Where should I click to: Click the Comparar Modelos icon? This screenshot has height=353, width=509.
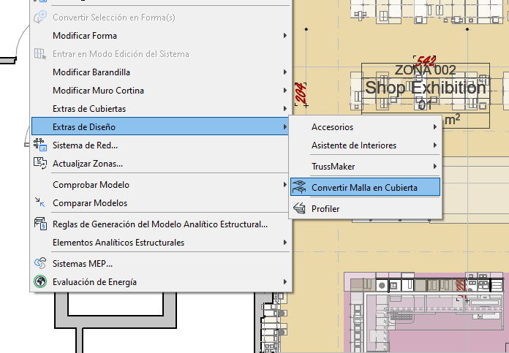[x=40, y=203]
